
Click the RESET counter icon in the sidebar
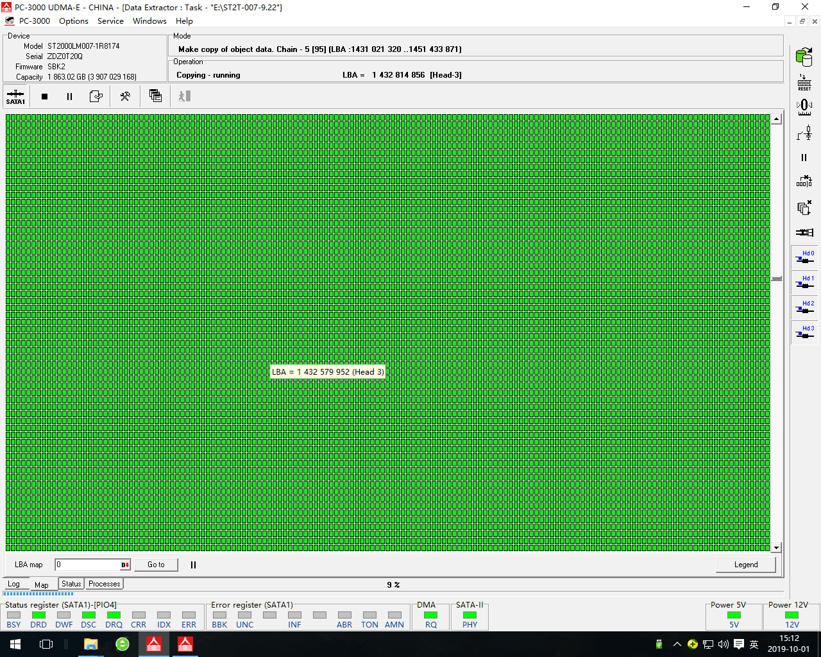point(804,82)
